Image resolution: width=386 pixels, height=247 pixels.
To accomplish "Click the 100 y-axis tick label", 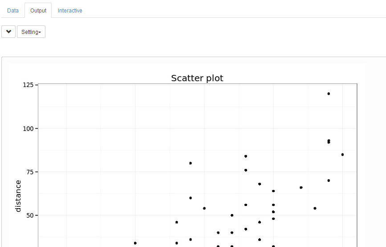I will click(28, 128).
